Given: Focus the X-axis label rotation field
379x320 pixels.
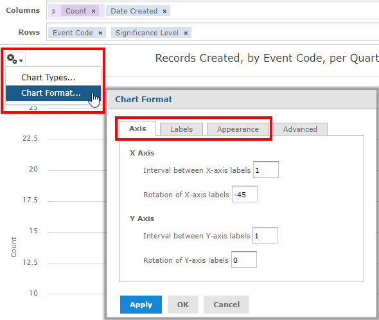Looking at the screenshot, I should point(245,194).
